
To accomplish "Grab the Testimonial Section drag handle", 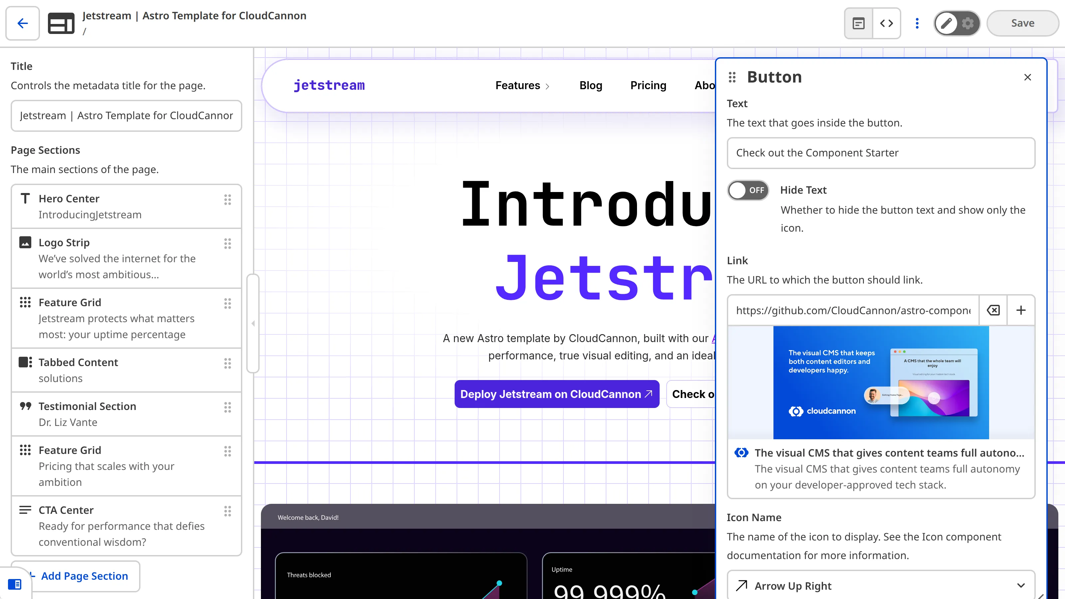I will click(227, 407).
